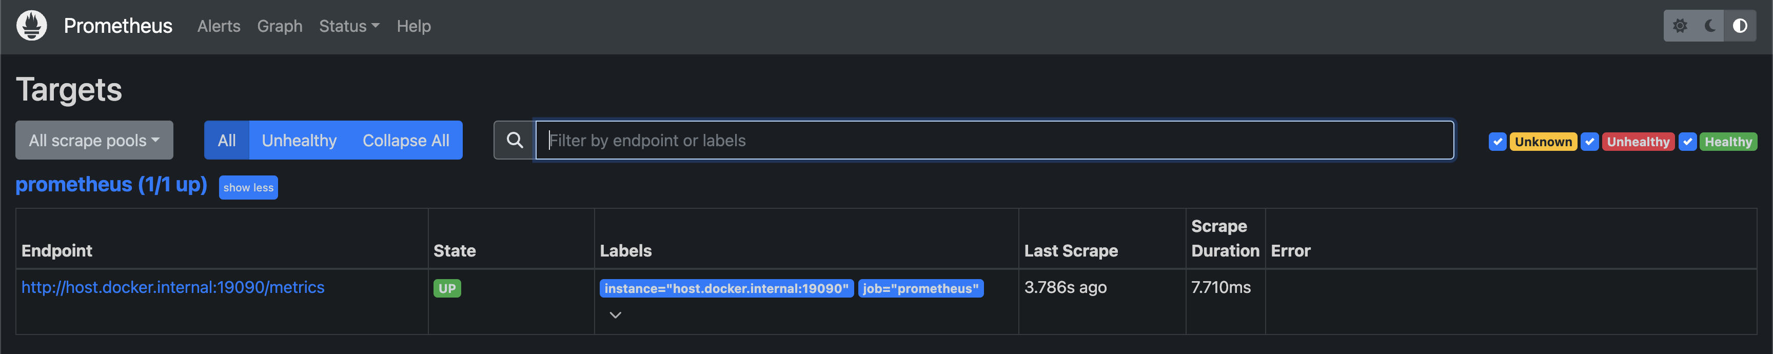Open the All scrape pools dropdown
This screenshot has width=1773, height=354.
pos(94,141)
